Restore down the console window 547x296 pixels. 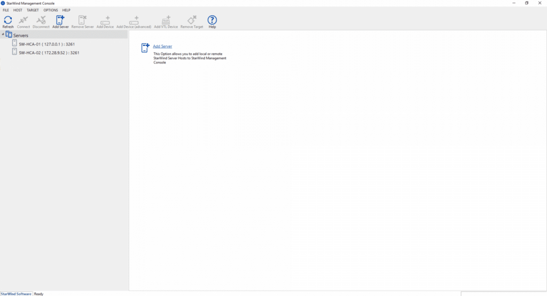click(x=527, y=3)
